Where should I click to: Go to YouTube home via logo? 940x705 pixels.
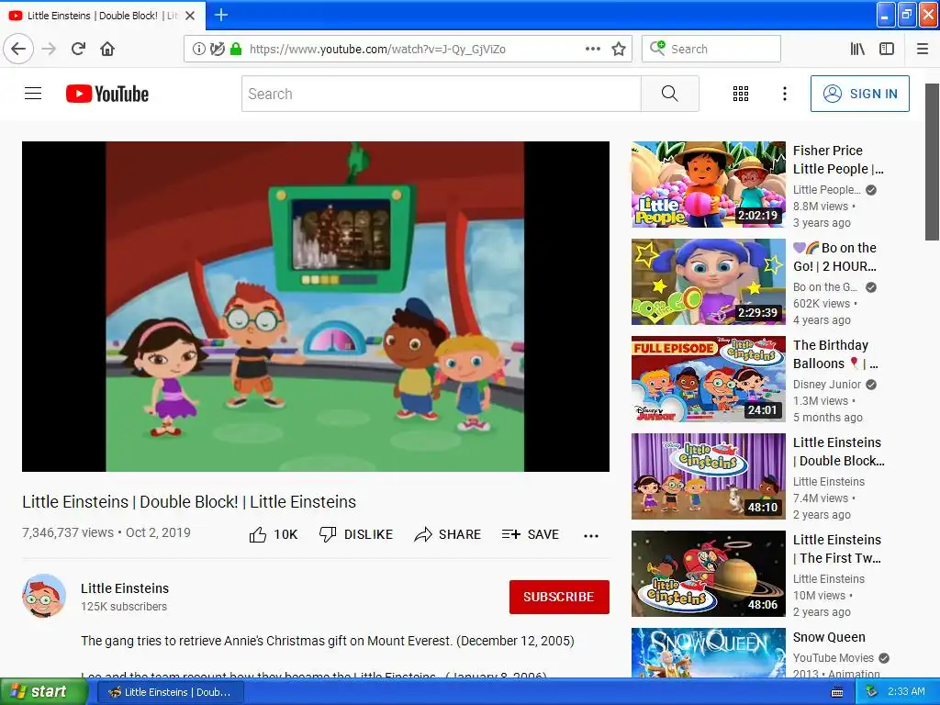(107, 94)
